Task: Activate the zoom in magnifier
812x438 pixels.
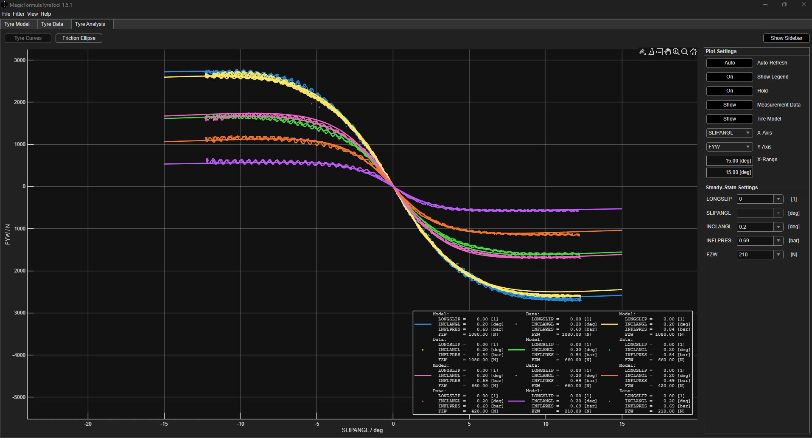Action: pos(676,52)
